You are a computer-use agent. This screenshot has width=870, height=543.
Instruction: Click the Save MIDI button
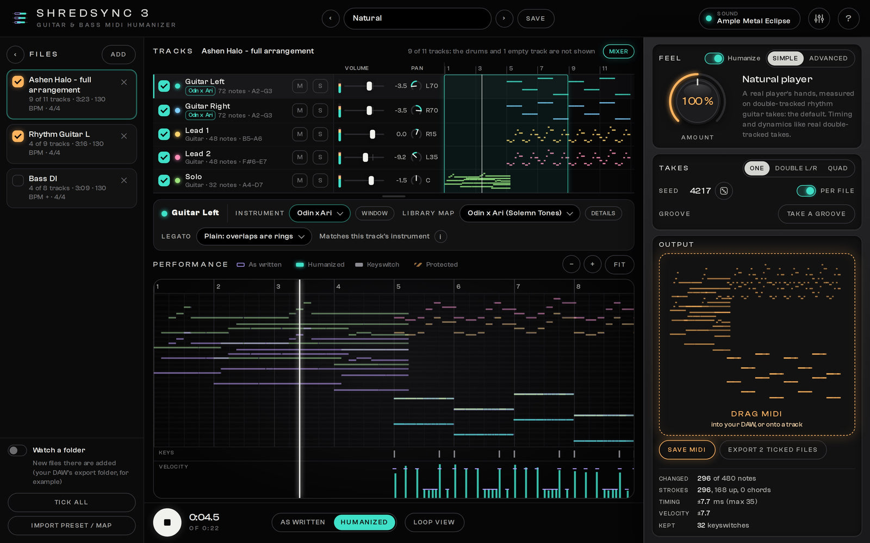[x=686, y=450]
